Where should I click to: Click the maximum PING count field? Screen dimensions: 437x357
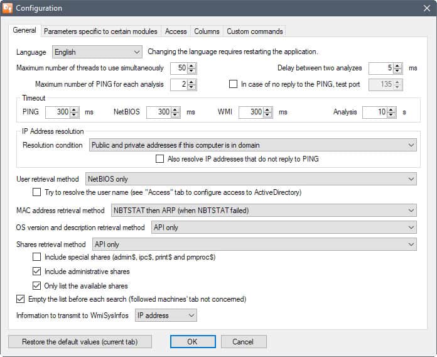(x=179, y=84)
